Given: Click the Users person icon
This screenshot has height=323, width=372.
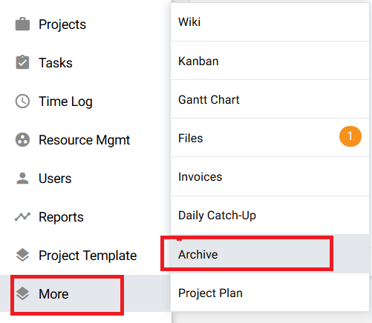Looking at the screenshot, I should pyautogui.click(x=22, y=178).
